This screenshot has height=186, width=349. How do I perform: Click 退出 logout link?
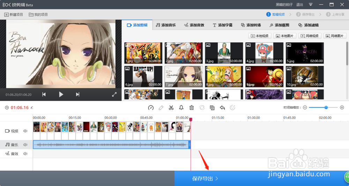tap(299, 5)
